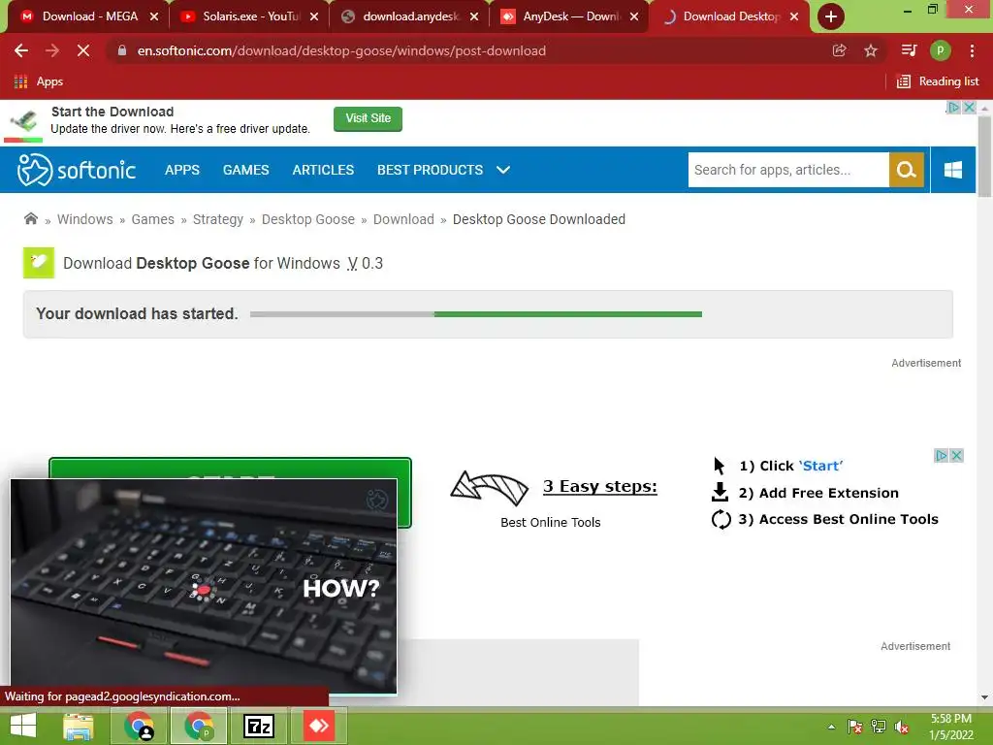Viewport: 993px width, 745px height.
Task: Close the Download - MEGA tab
Action: 154,17
